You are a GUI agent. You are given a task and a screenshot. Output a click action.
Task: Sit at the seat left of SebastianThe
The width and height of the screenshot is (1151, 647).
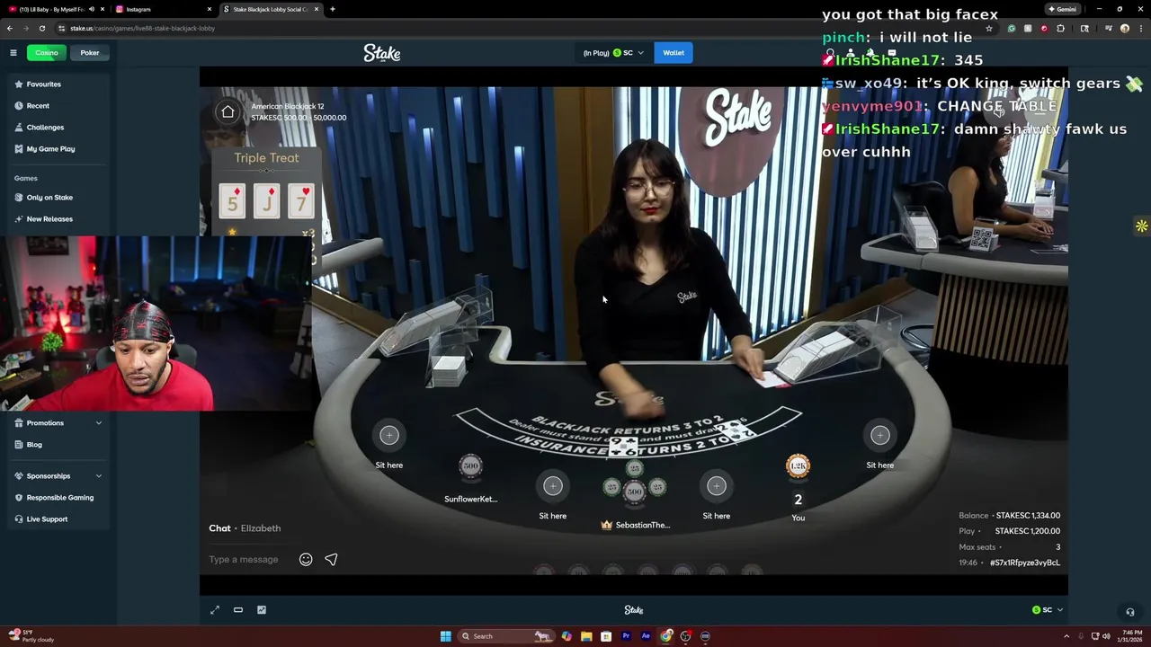[553, 486]
